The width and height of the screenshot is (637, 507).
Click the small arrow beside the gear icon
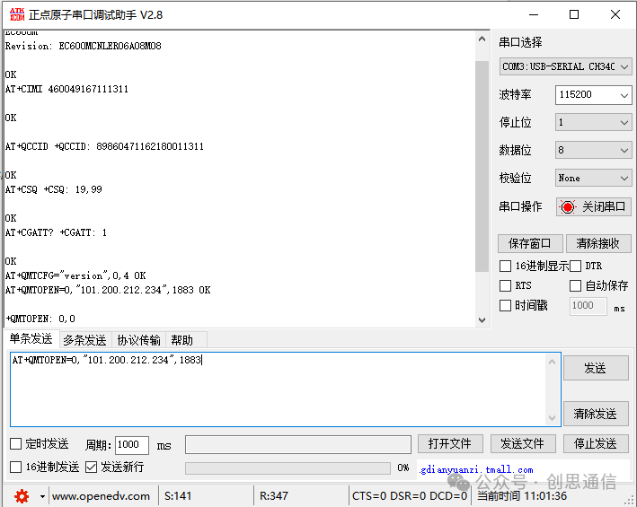pyautogui.click(x=42, y=496)
